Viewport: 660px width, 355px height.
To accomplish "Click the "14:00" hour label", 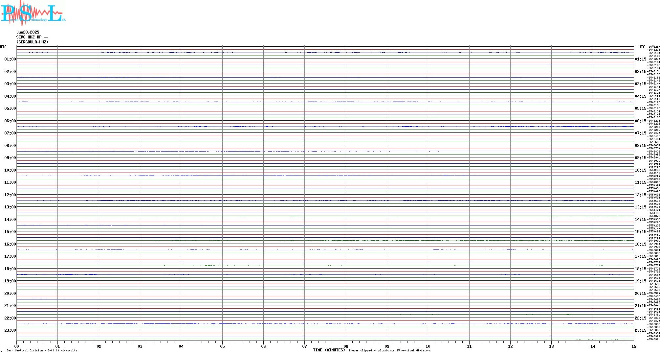I will (x=10, y=220).
